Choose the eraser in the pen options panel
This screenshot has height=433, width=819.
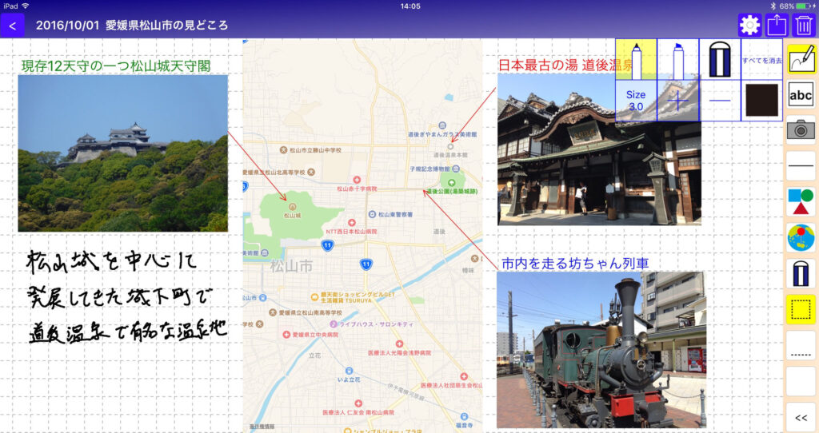(719, 59)
